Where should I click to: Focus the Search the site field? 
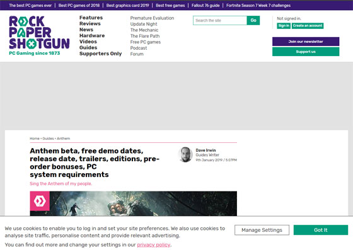point(220,20)
